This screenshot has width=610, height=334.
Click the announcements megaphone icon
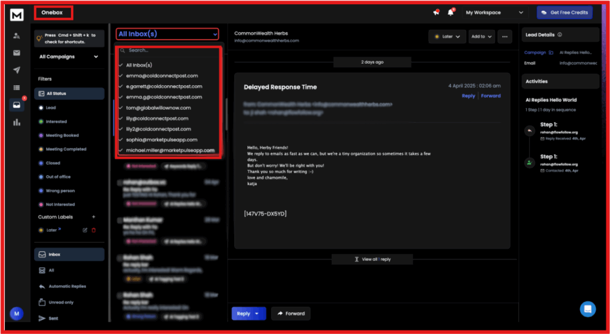436,13
